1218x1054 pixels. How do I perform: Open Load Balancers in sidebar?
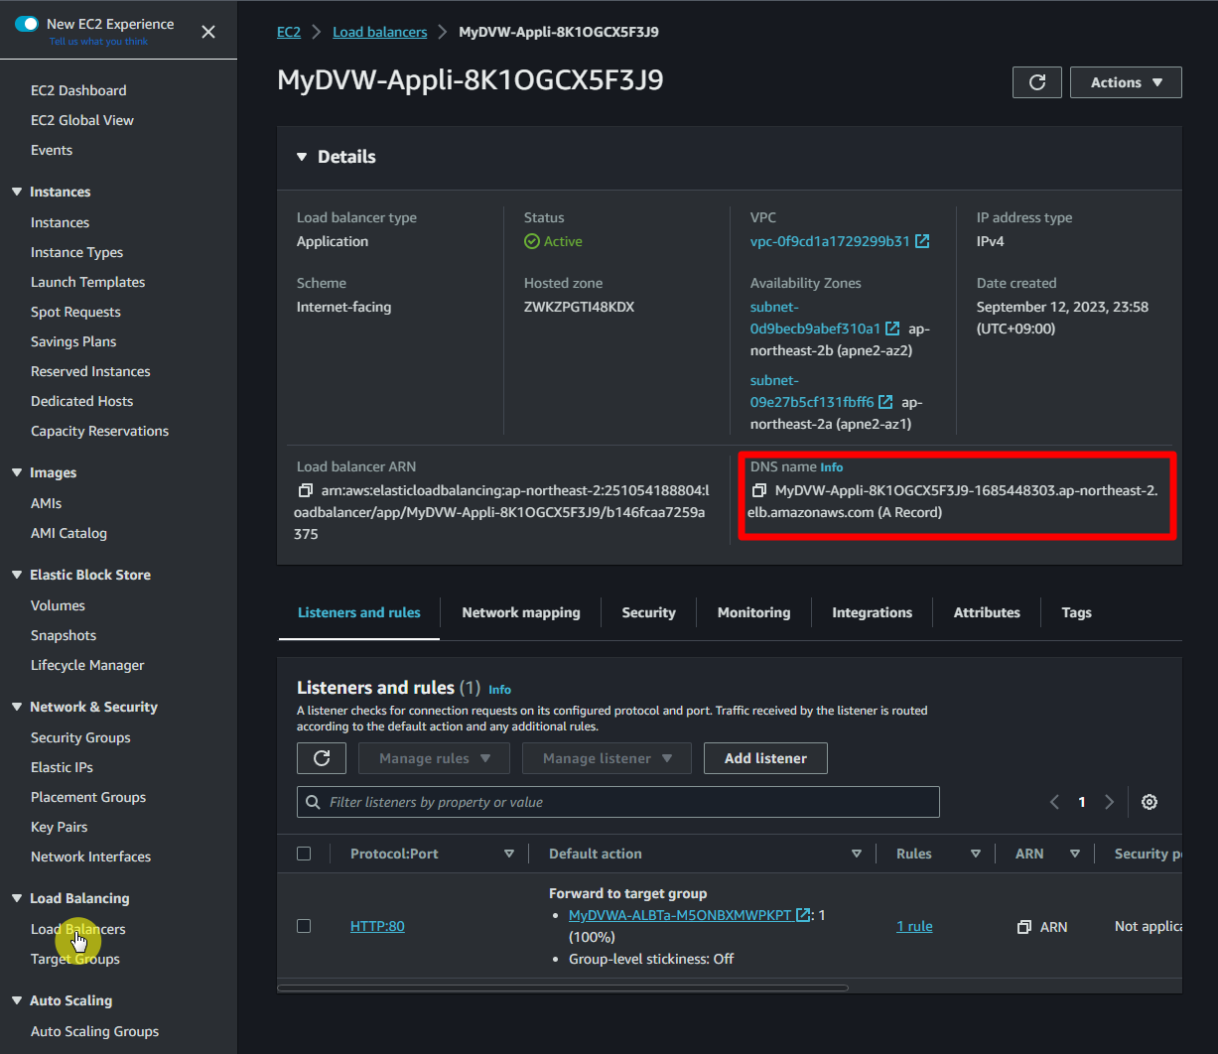(77, 929)
